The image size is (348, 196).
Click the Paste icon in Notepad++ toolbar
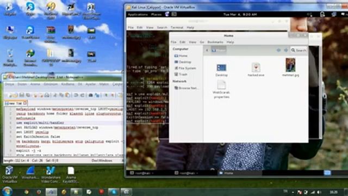point(67,95)
